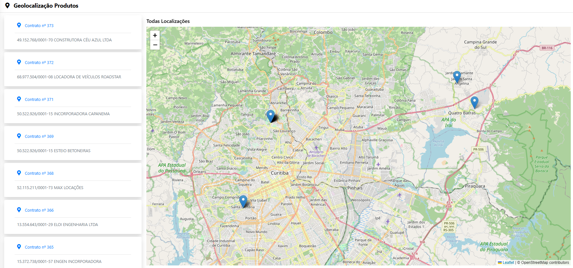Viewport: 573px width, 268px height.
Task: Select the CONSTRUTORA CÉU AZUL LTDA entry
Action: click(64, 40)
